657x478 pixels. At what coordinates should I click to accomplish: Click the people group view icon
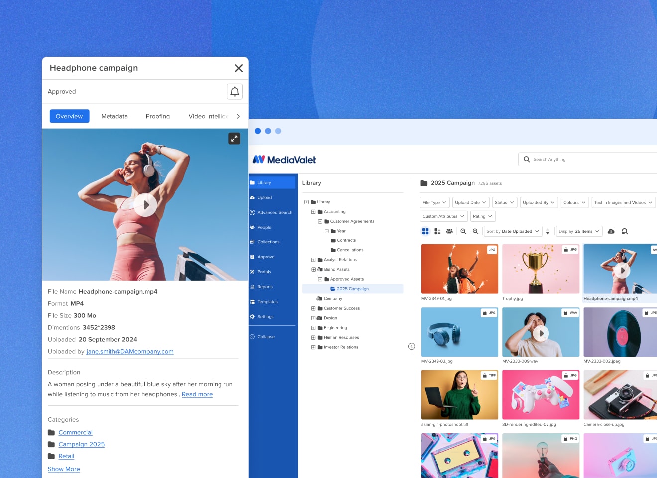pos(449,232)
